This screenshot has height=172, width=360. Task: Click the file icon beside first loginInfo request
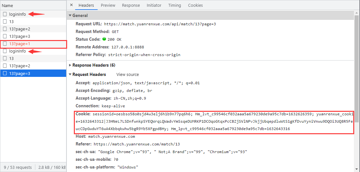click(5, 14)
